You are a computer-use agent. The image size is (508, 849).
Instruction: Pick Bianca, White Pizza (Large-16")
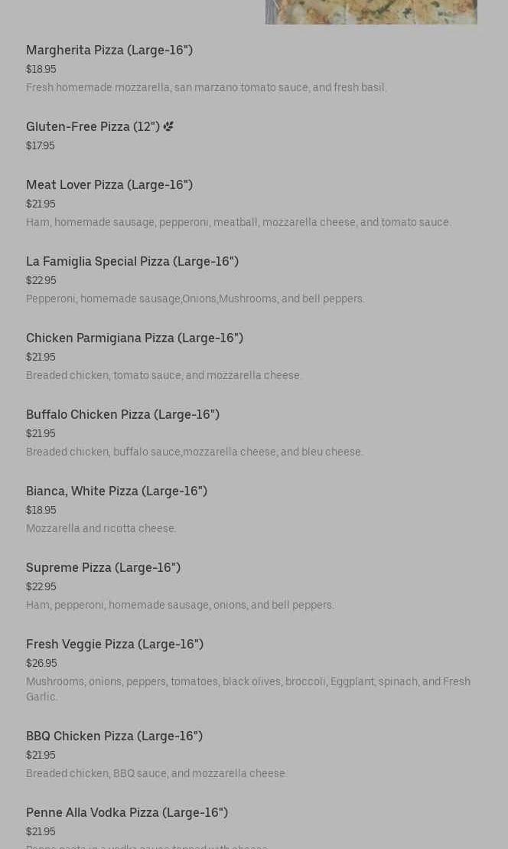[x=116, y=491]
